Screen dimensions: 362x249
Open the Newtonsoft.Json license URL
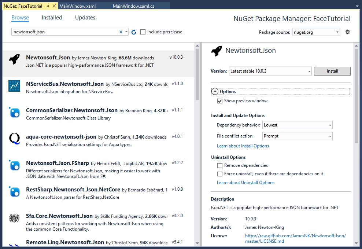tap(296, 238)
